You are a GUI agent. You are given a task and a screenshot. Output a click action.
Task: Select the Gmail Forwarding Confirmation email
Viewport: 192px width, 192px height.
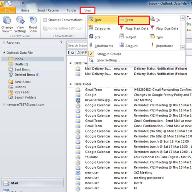133,89
